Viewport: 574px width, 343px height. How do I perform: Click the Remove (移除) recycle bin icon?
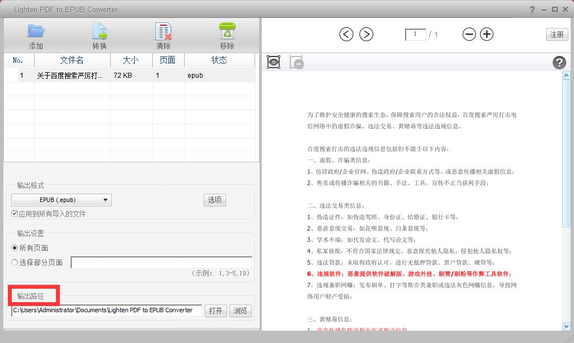tap(227, 31)
